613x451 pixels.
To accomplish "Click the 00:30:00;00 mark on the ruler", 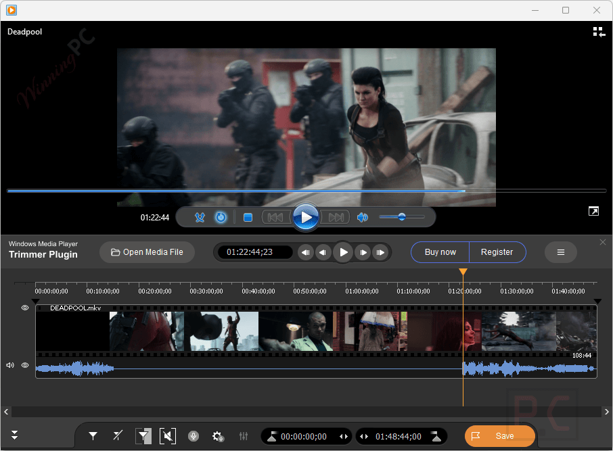I will (206, 291).
